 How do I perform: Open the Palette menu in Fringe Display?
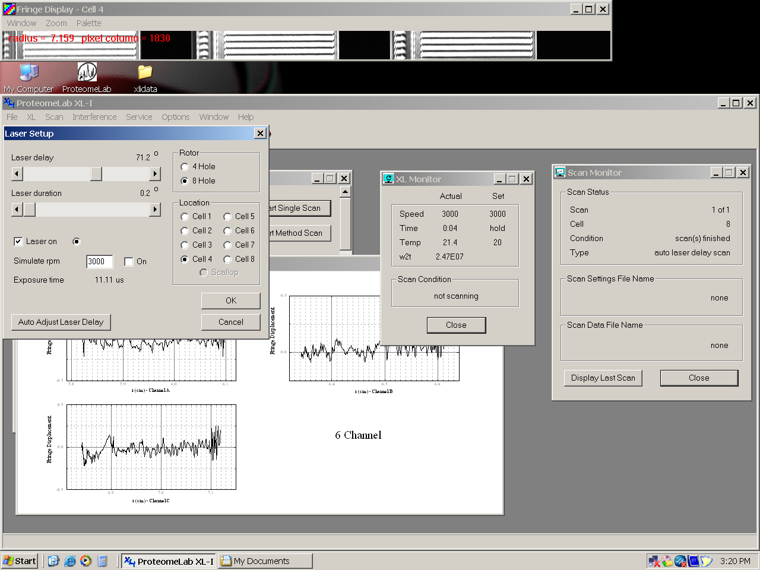(88, 23)
